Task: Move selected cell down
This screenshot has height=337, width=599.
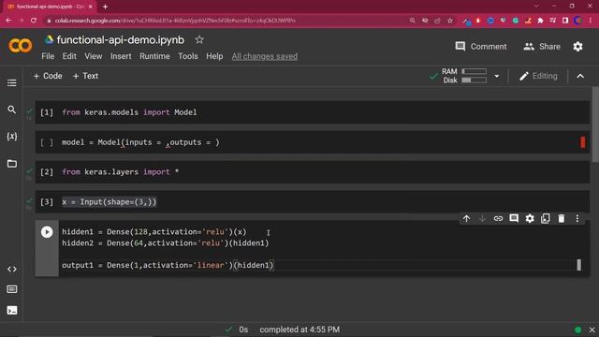Action: (x=482, y=218)
